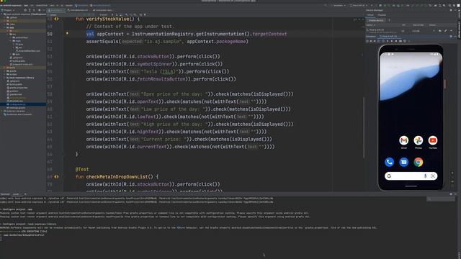Viewport: 461px width, 259px height.
Task: Expand the gradle folder in project tree
Action: [x=5, y=71]
